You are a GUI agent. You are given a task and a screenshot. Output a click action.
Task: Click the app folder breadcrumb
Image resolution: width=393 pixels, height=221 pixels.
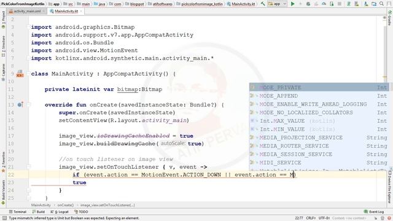[x=54, y=4]
